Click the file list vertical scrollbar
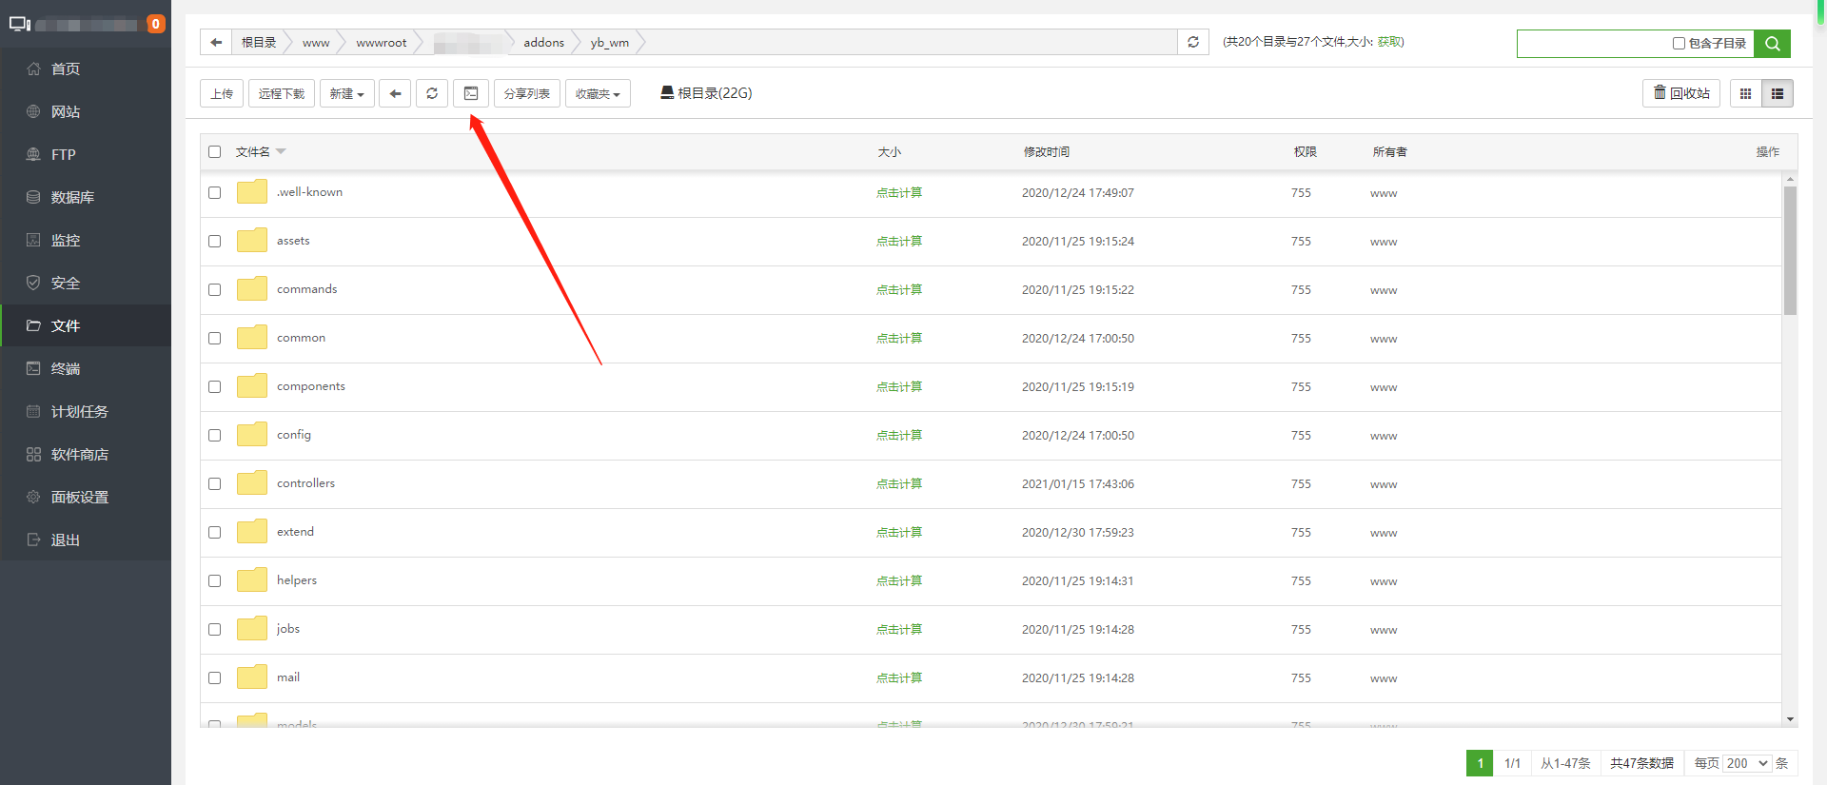The image size is (1827, 785). 1790,250
